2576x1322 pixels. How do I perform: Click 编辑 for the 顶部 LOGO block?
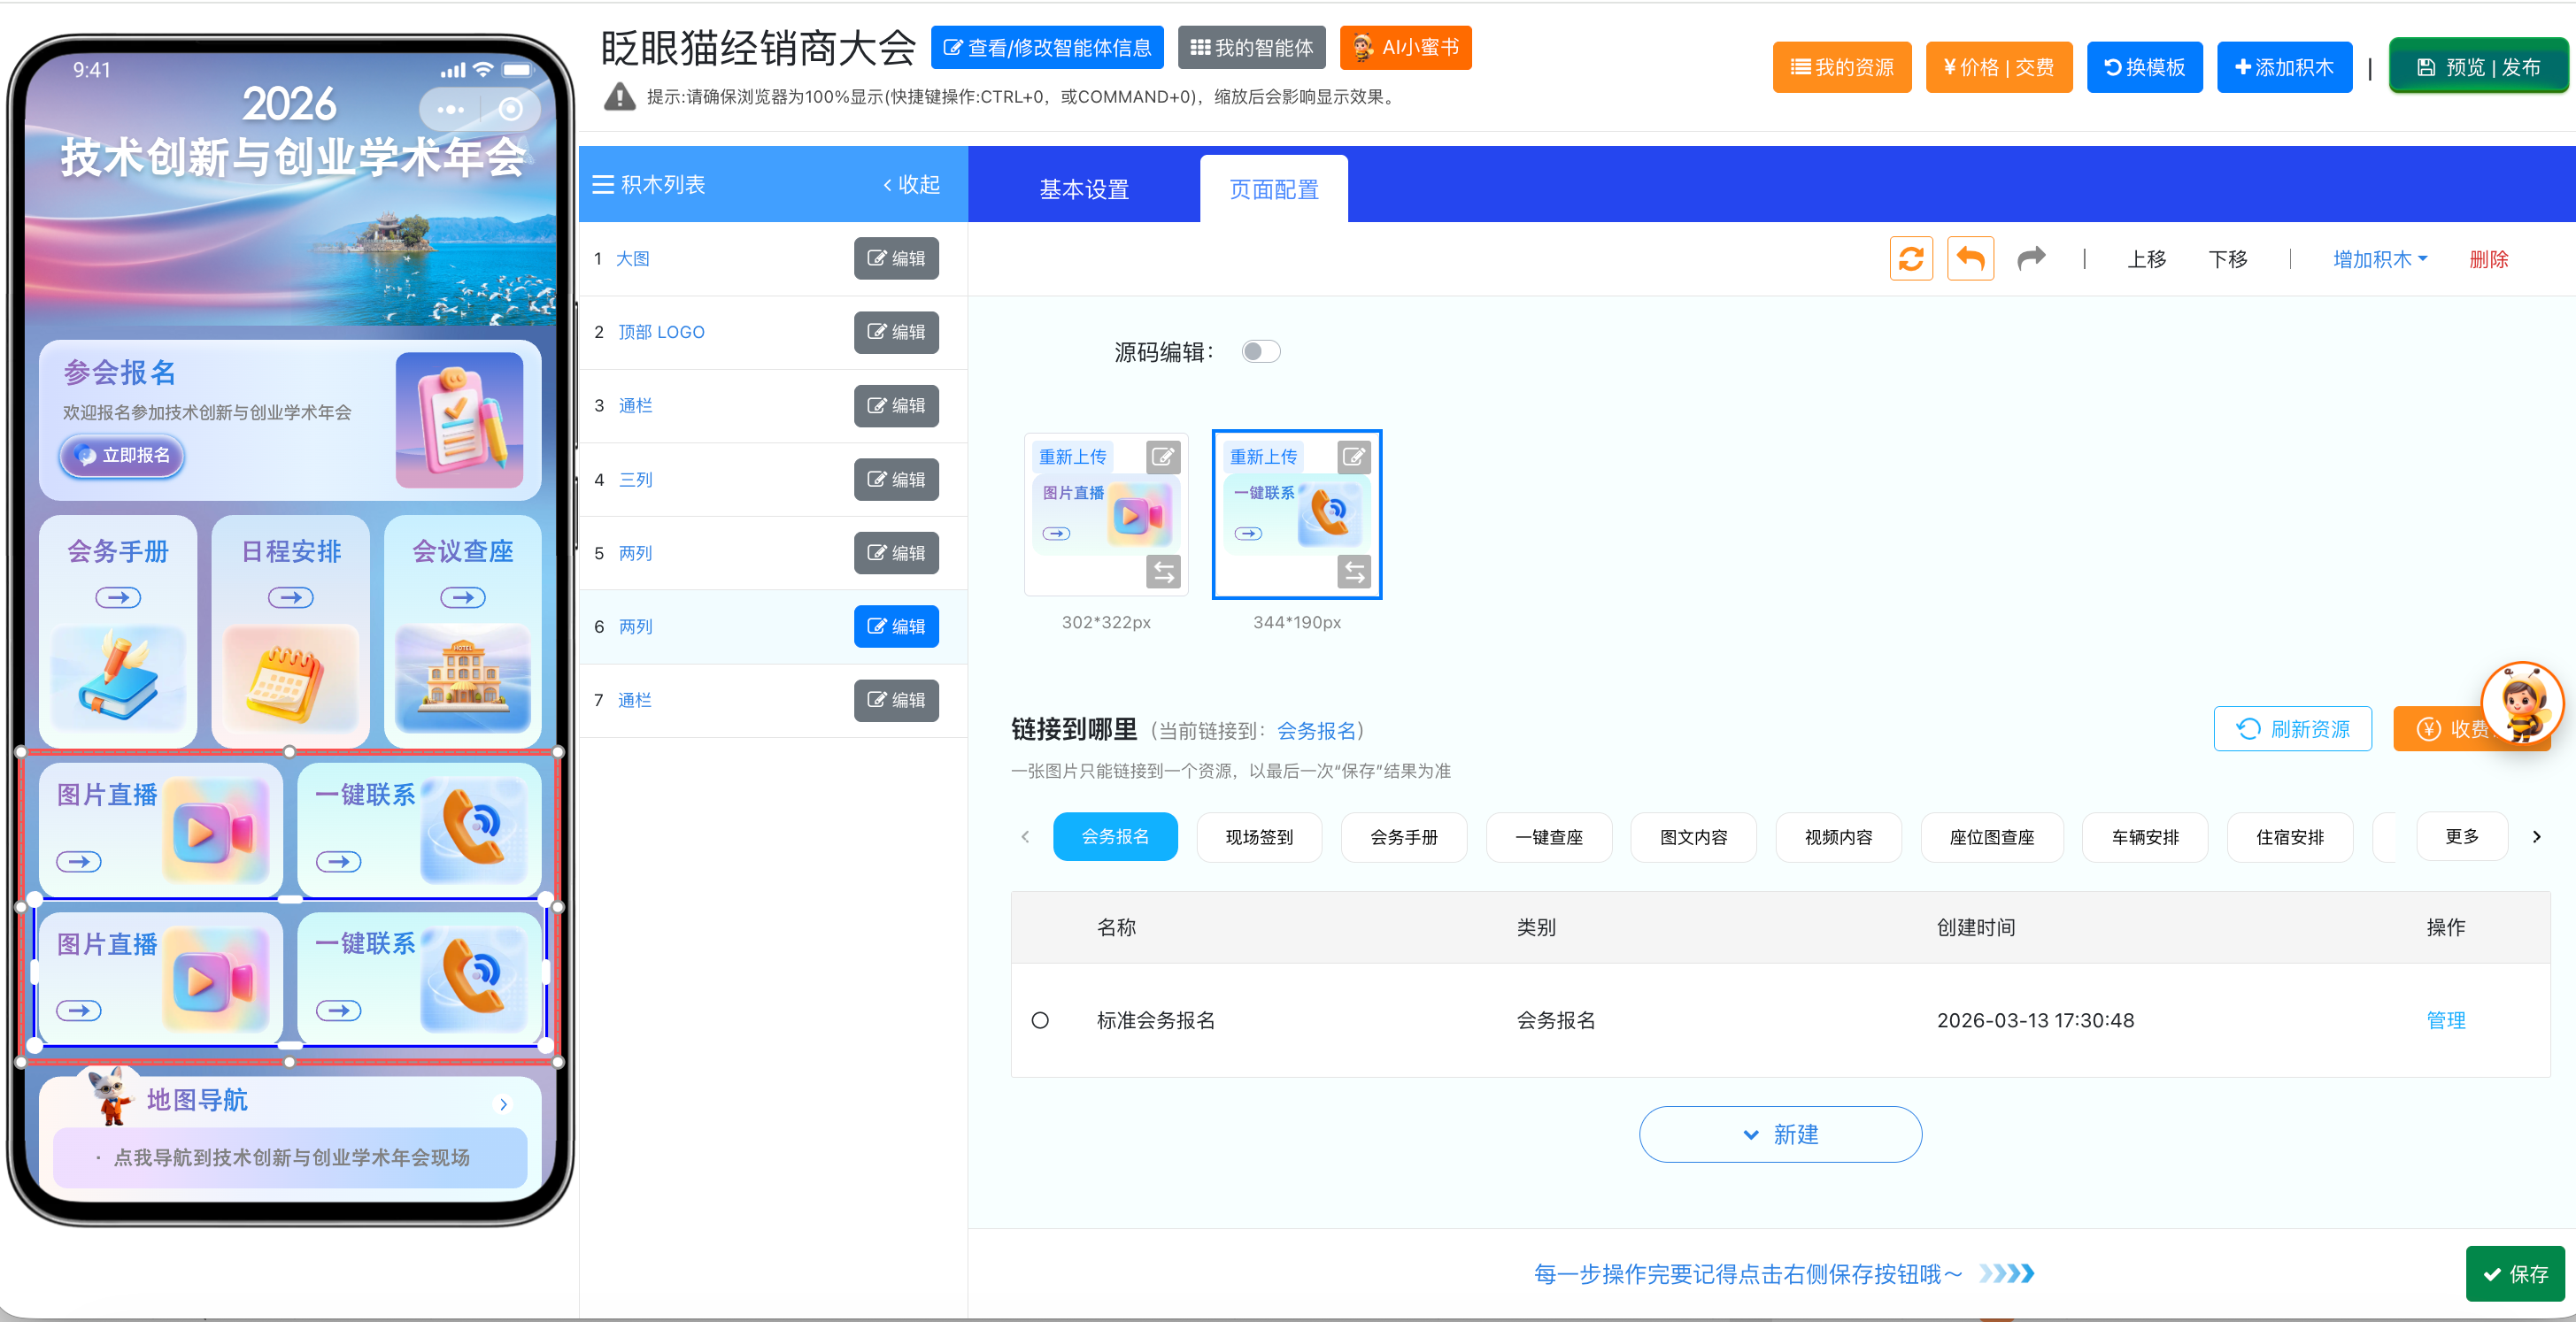pos(896,332)
